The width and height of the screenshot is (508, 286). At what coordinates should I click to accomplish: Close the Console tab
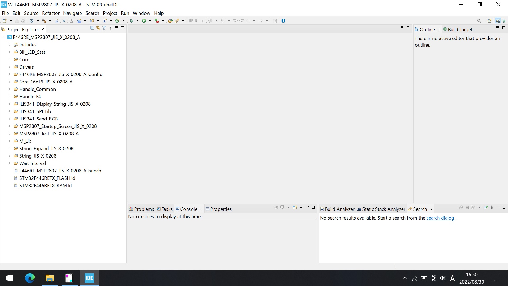coord(201,209)
